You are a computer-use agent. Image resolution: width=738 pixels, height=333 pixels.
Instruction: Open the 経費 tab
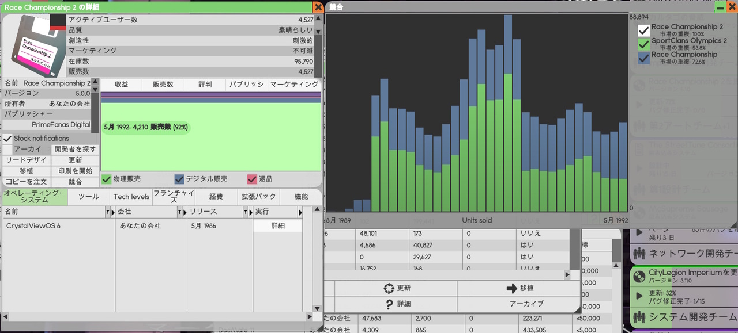click(216, 197)
